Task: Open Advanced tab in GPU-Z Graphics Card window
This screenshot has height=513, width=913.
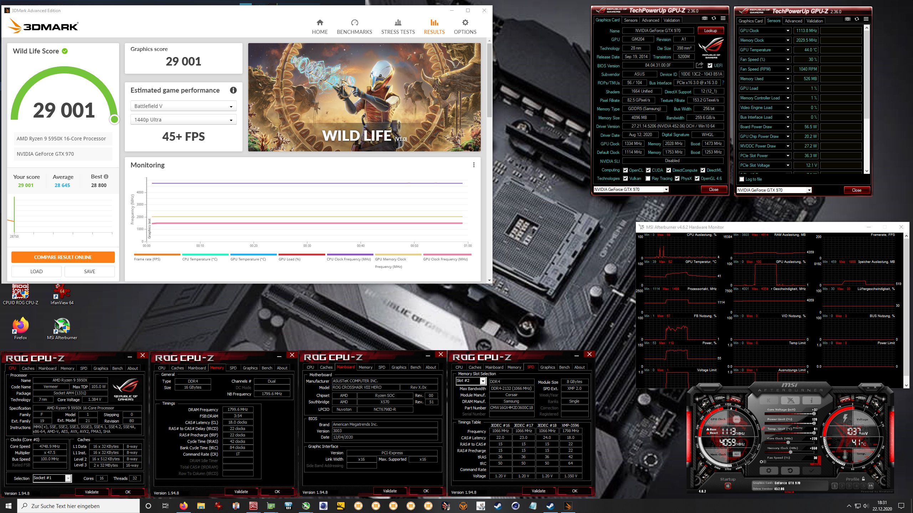Action: tap(651, 20)
